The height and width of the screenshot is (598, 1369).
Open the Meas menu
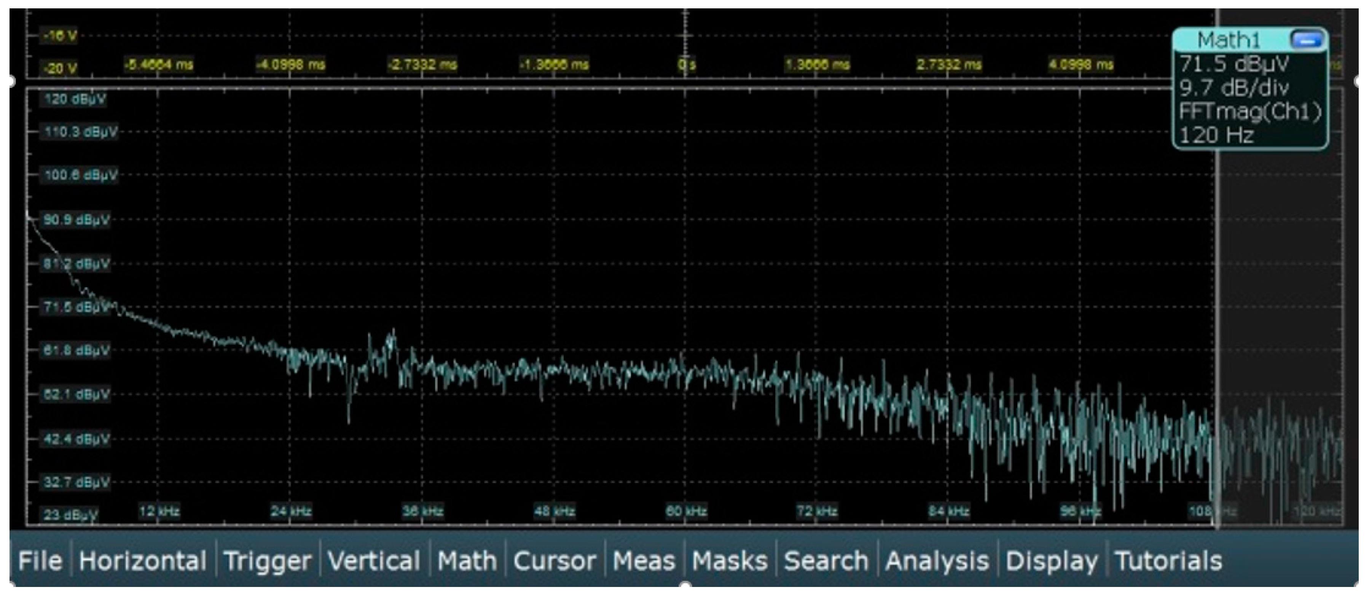[x=644, y=561]
